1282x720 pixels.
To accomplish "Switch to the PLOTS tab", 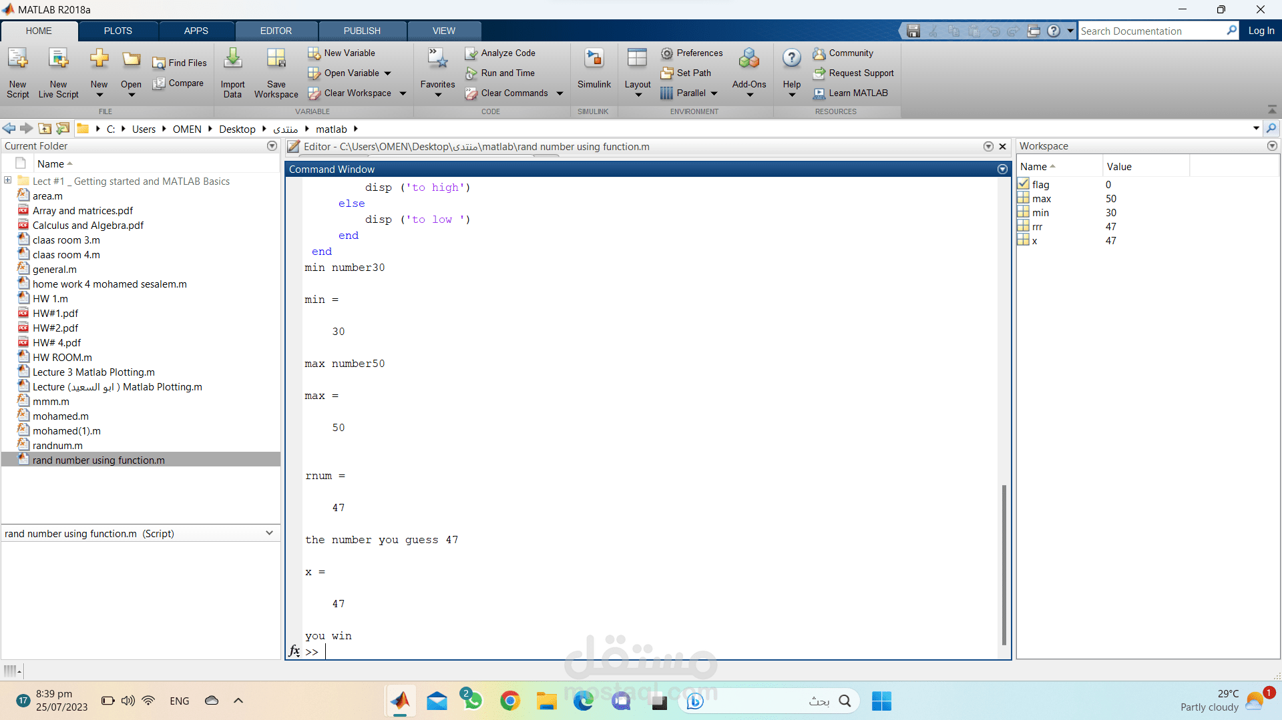I will click(x=118, y=31).
